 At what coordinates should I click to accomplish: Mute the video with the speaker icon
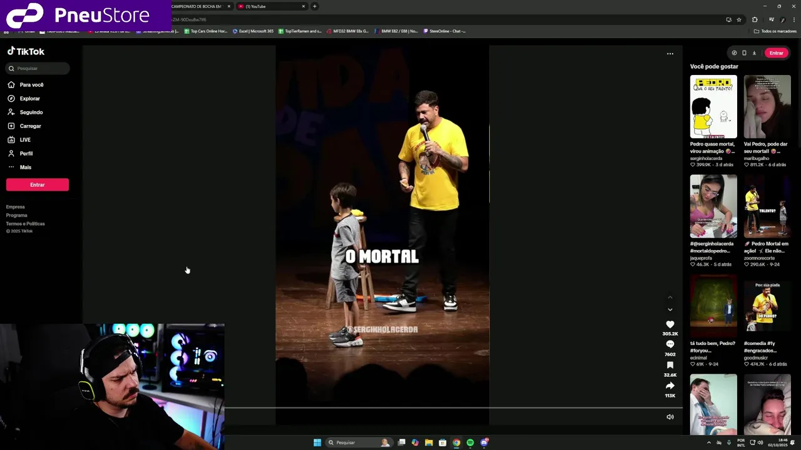click(670, 417)
